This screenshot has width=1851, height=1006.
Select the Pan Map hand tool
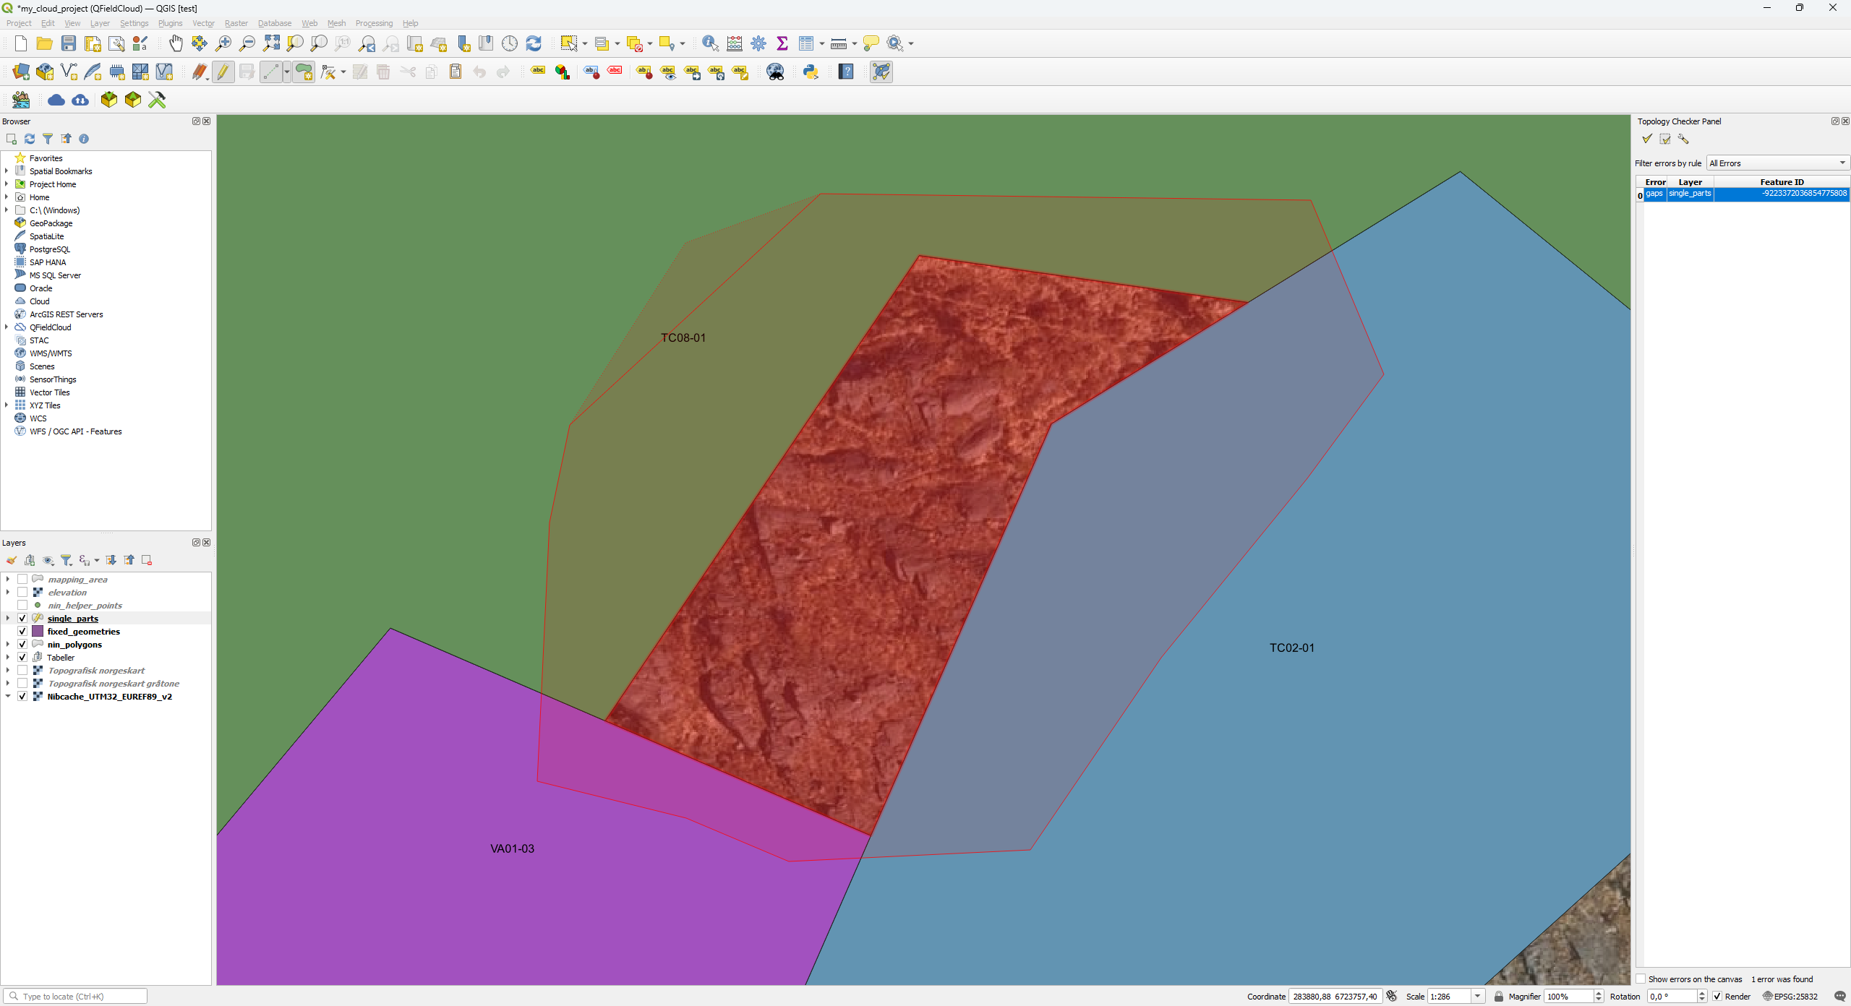pos(176,43)
